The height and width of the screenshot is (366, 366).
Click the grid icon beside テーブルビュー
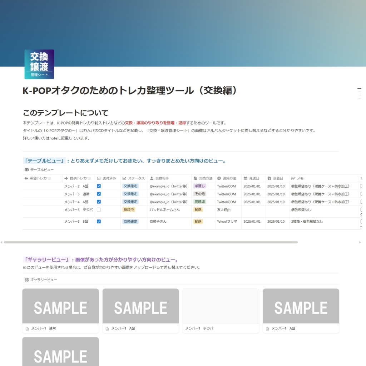pos(26,170)
